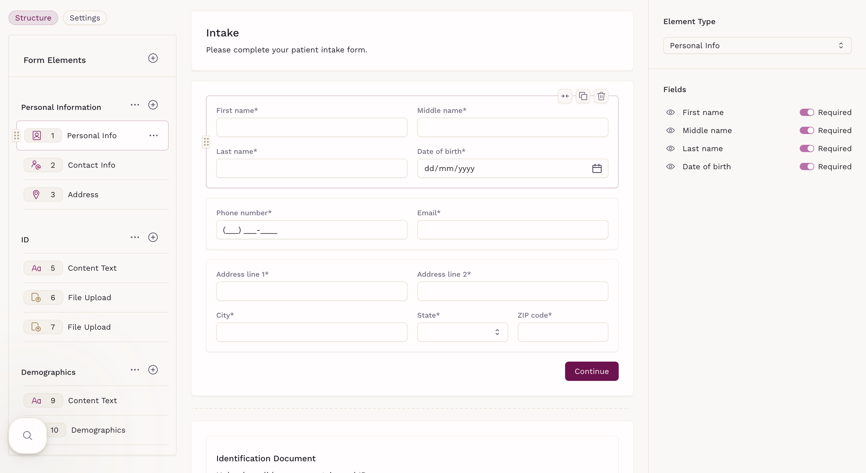Click the trash delete icon on Personal Info block
866x473 pixels.
pos(601,96)
